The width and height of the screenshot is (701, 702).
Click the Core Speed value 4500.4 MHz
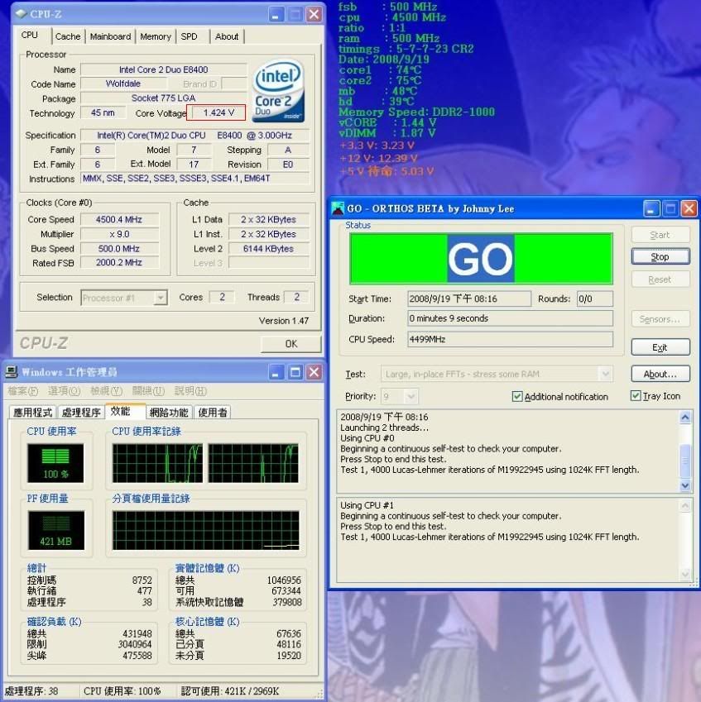pyautogui.click(x=119, y=219)
